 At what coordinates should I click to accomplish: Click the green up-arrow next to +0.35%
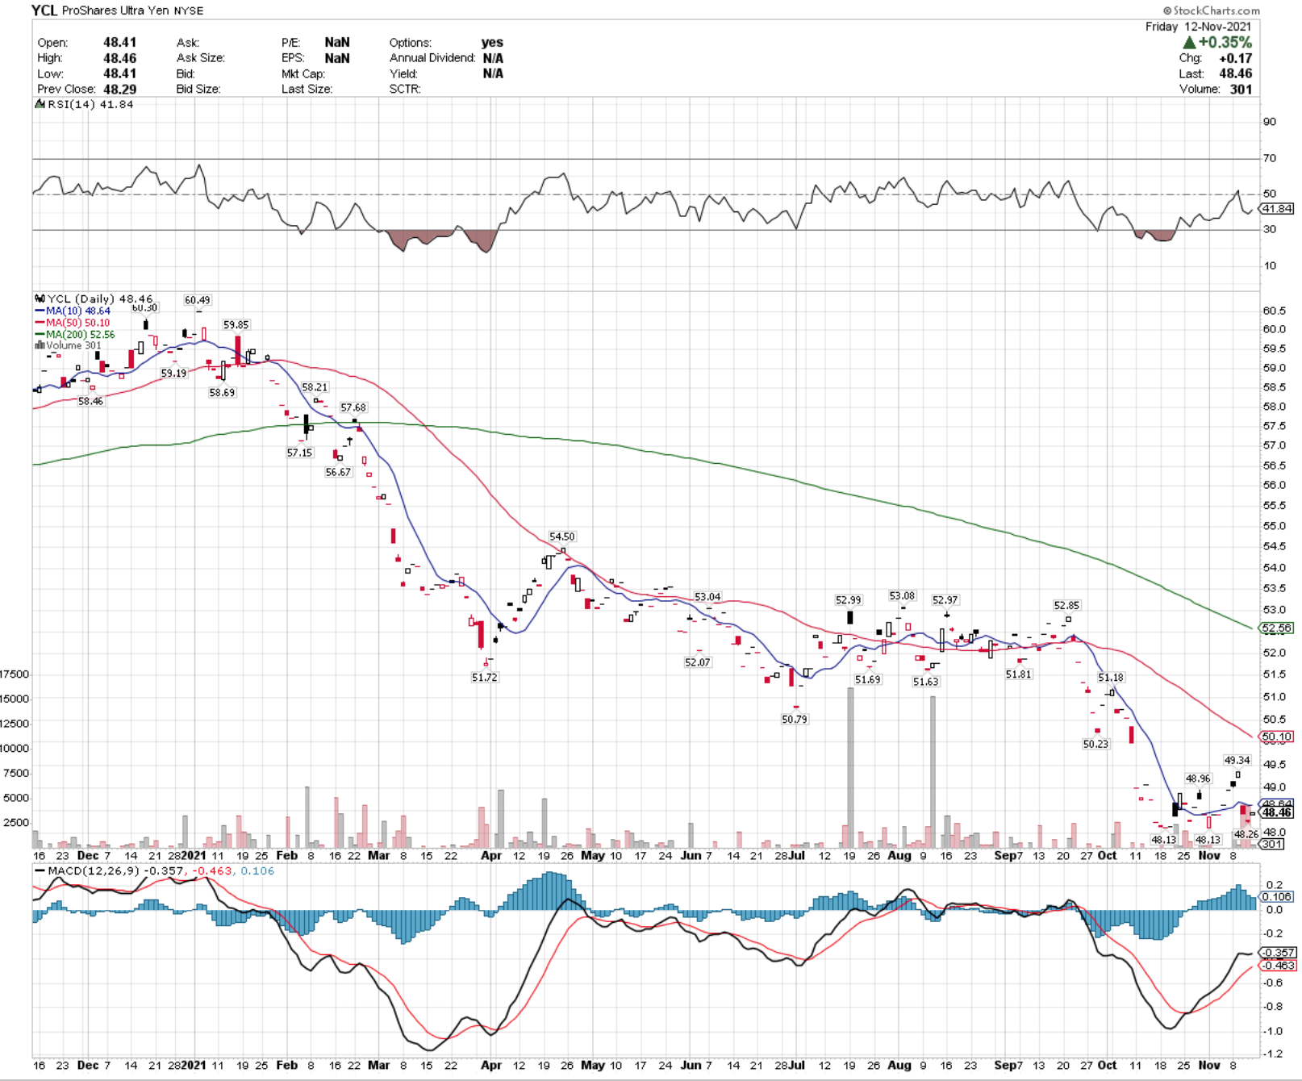(1189, 42)
